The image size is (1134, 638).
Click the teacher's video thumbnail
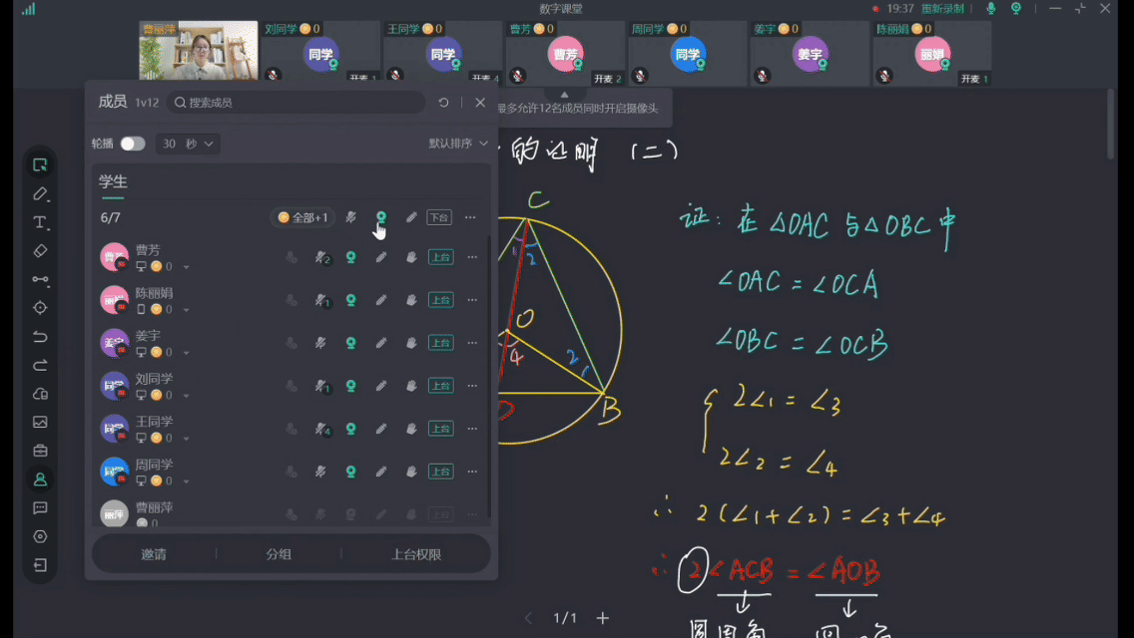(x=199, y=50)
